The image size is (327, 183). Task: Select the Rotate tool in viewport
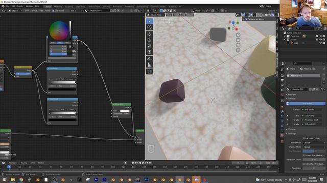[x=149, y=40]
